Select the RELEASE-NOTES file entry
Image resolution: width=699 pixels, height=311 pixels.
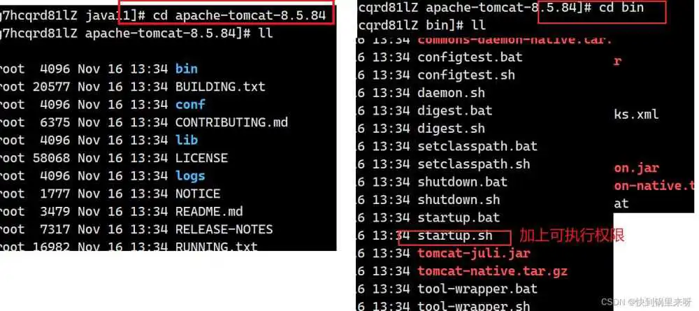point(224,229)
